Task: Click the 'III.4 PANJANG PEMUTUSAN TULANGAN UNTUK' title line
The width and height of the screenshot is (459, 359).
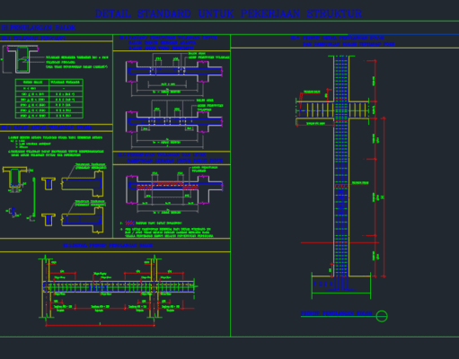Action: [x=168, y=38]
